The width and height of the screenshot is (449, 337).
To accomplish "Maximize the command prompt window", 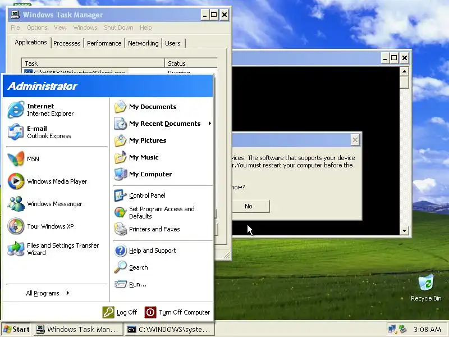I will pyautogui.click(x=394, y=58).
